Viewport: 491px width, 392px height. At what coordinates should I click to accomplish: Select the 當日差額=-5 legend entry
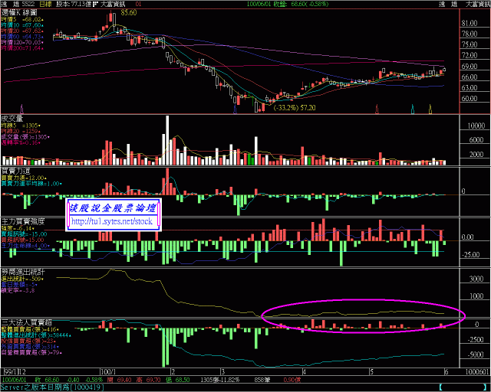click(x=19, y=285)
